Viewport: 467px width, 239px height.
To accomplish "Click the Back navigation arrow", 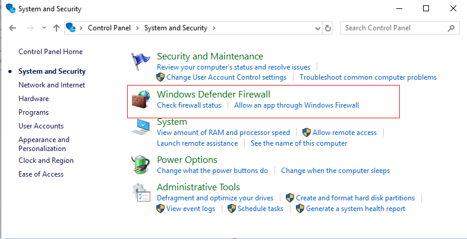I will point(14,28).
